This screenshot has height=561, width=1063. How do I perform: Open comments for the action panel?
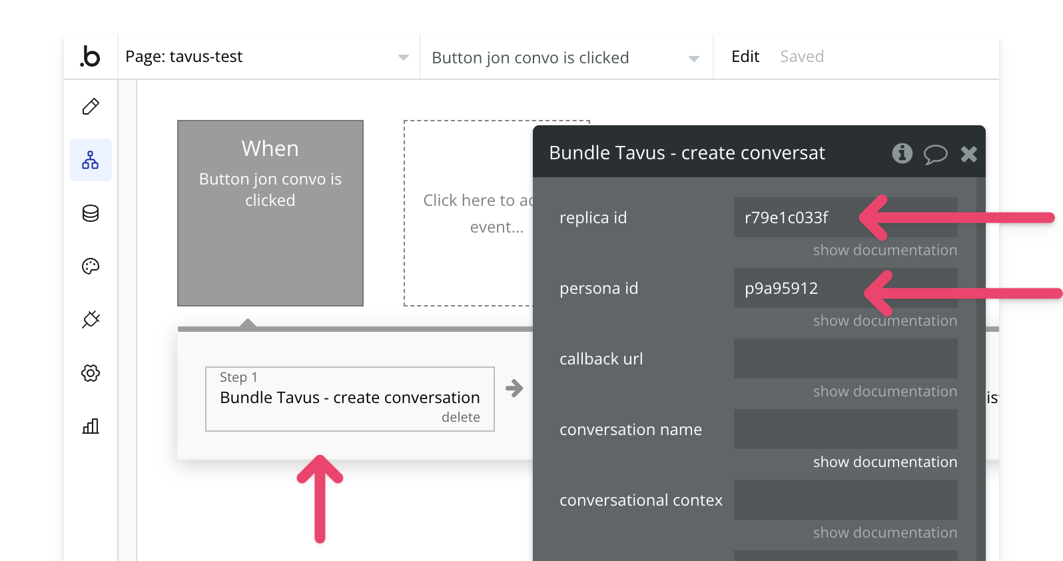935,155
